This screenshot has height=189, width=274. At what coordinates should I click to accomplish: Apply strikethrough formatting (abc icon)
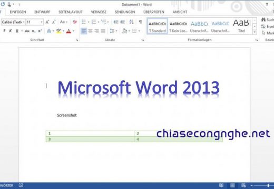tap(27, 31)
